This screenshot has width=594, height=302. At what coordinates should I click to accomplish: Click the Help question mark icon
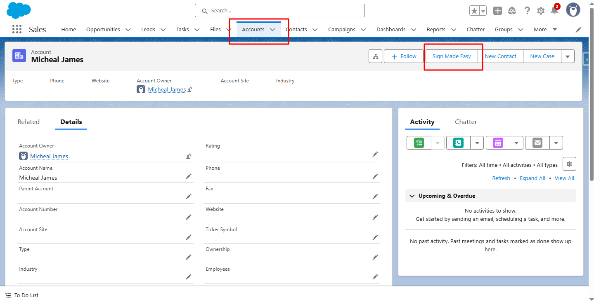click(x=527, y=11)
